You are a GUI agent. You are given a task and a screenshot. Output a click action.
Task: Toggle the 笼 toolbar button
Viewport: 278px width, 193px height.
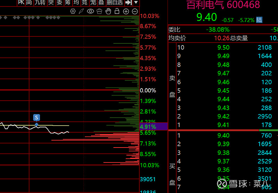point(93,2)
